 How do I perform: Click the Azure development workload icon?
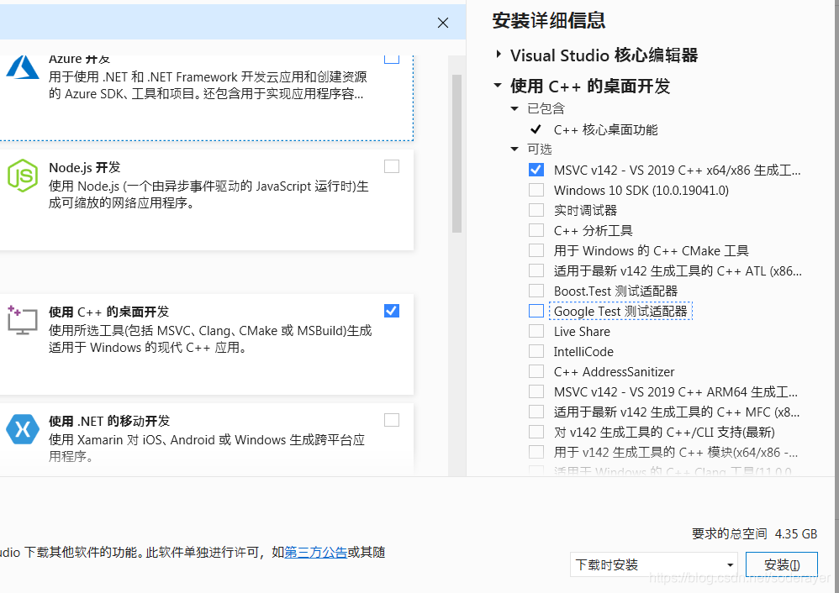23,68
